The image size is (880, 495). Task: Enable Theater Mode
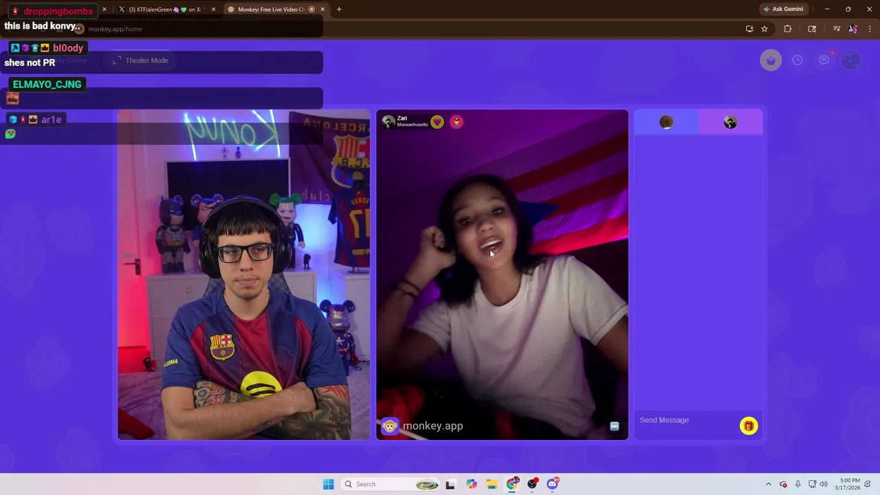(141, 60)
